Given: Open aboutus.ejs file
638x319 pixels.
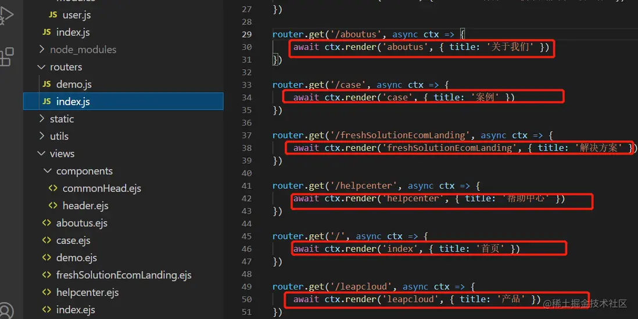Looking at the screenshot, I should [x=82, y=223].
